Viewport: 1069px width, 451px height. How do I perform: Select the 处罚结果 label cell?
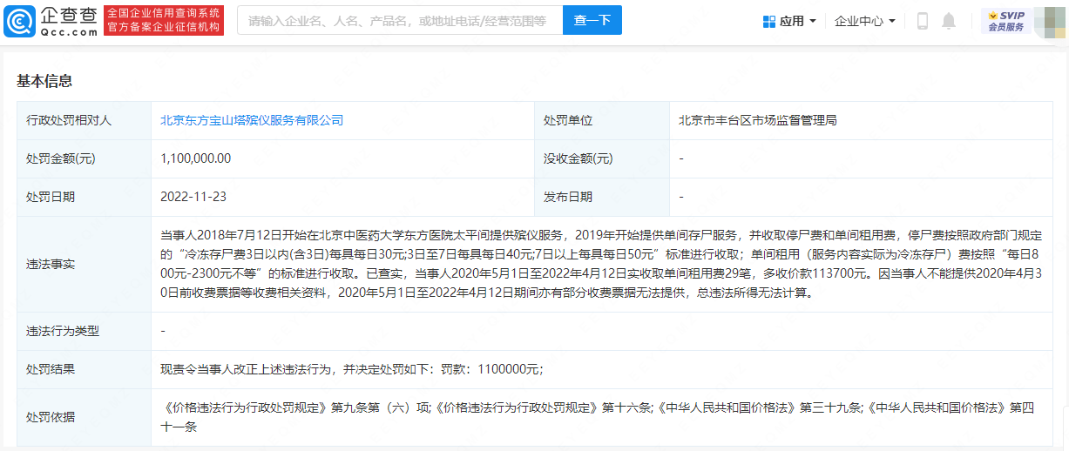(x=84, y=369)
